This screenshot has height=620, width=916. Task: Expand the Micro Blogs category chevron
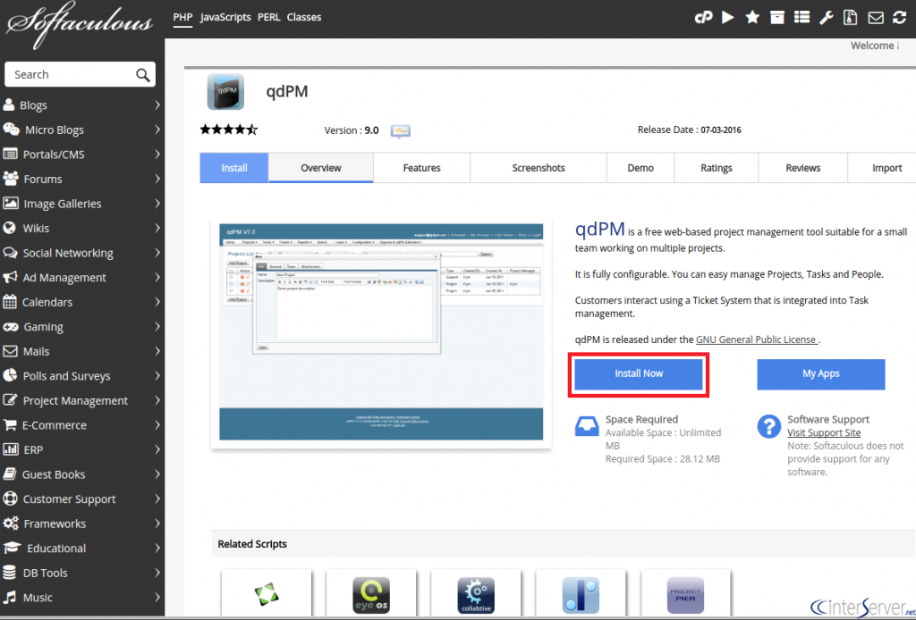coord(157,130)
